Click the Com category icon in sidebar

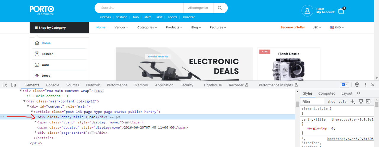click(x=37, y=65)
